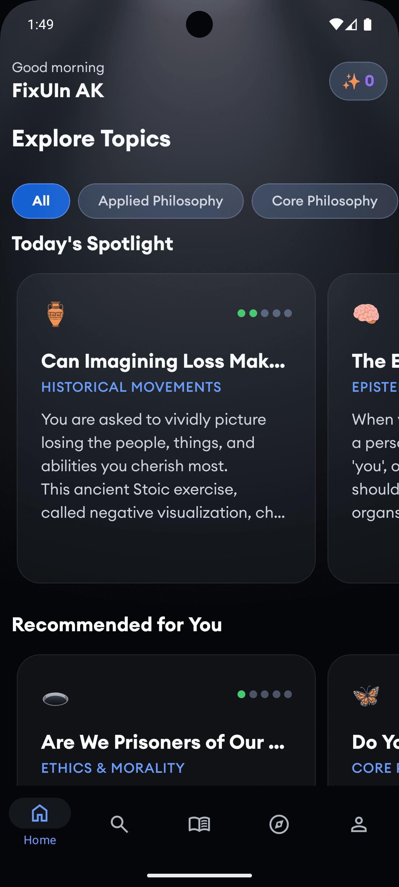Image resolution: width=399 pixels, height=887 pixels.
Task: Tap the amphora icon on the spotlight card
Action: pyautogui.click(x=55, y=313)
